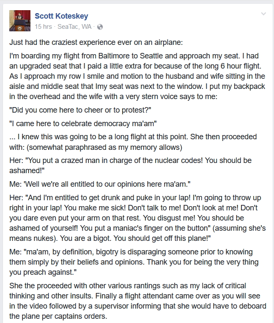274x323 pixels.
Task: Open the SeaTac, WA location link
Action: tap(74, 27)
